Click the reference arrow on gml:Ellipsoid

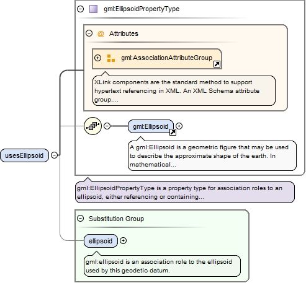[x=173, y=132]
